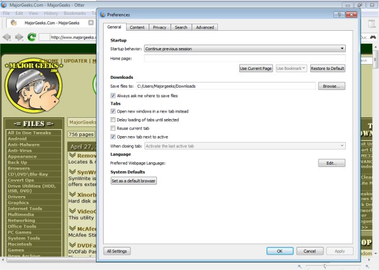Click Cancel in Preferences dialog

coord(310,251)
